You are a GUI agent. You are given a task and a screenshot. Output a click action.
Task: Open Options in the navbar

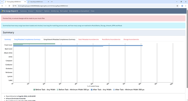pos(47,11)
